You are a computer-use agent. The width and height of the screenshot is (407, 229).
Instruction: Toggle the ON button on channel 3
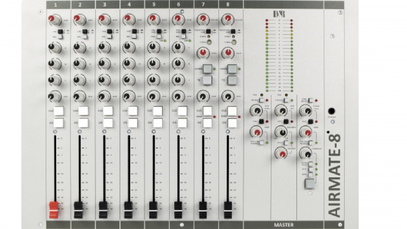108,123
